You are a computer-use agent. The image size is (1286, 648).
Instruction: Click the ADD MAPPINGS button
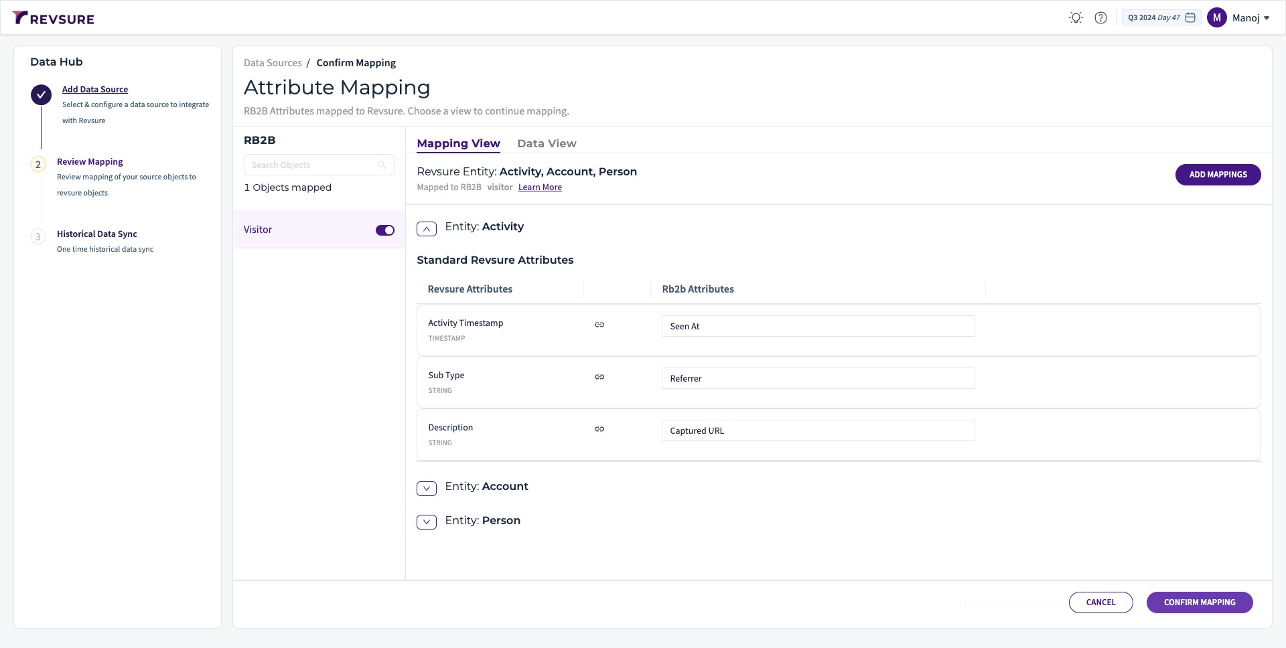coord(1218,175)
